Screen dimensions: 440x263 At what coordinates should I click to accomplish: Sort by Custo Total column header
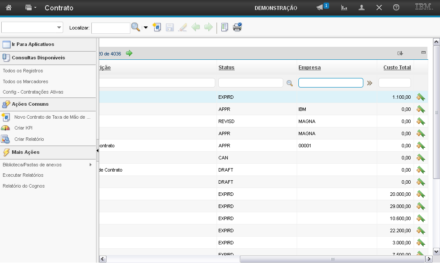[397, 68]
